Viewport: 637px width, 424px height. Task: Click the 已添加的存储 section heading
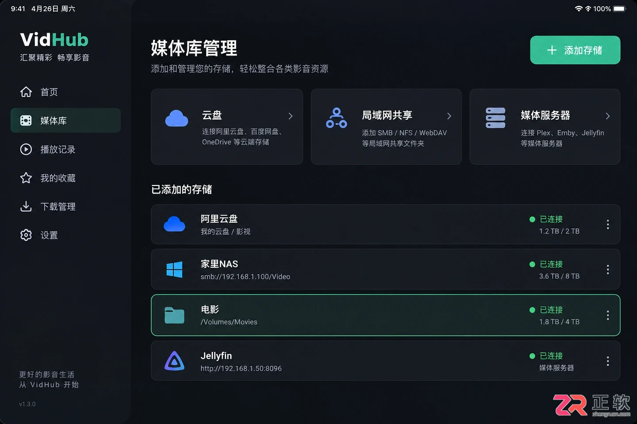[182, 189]
